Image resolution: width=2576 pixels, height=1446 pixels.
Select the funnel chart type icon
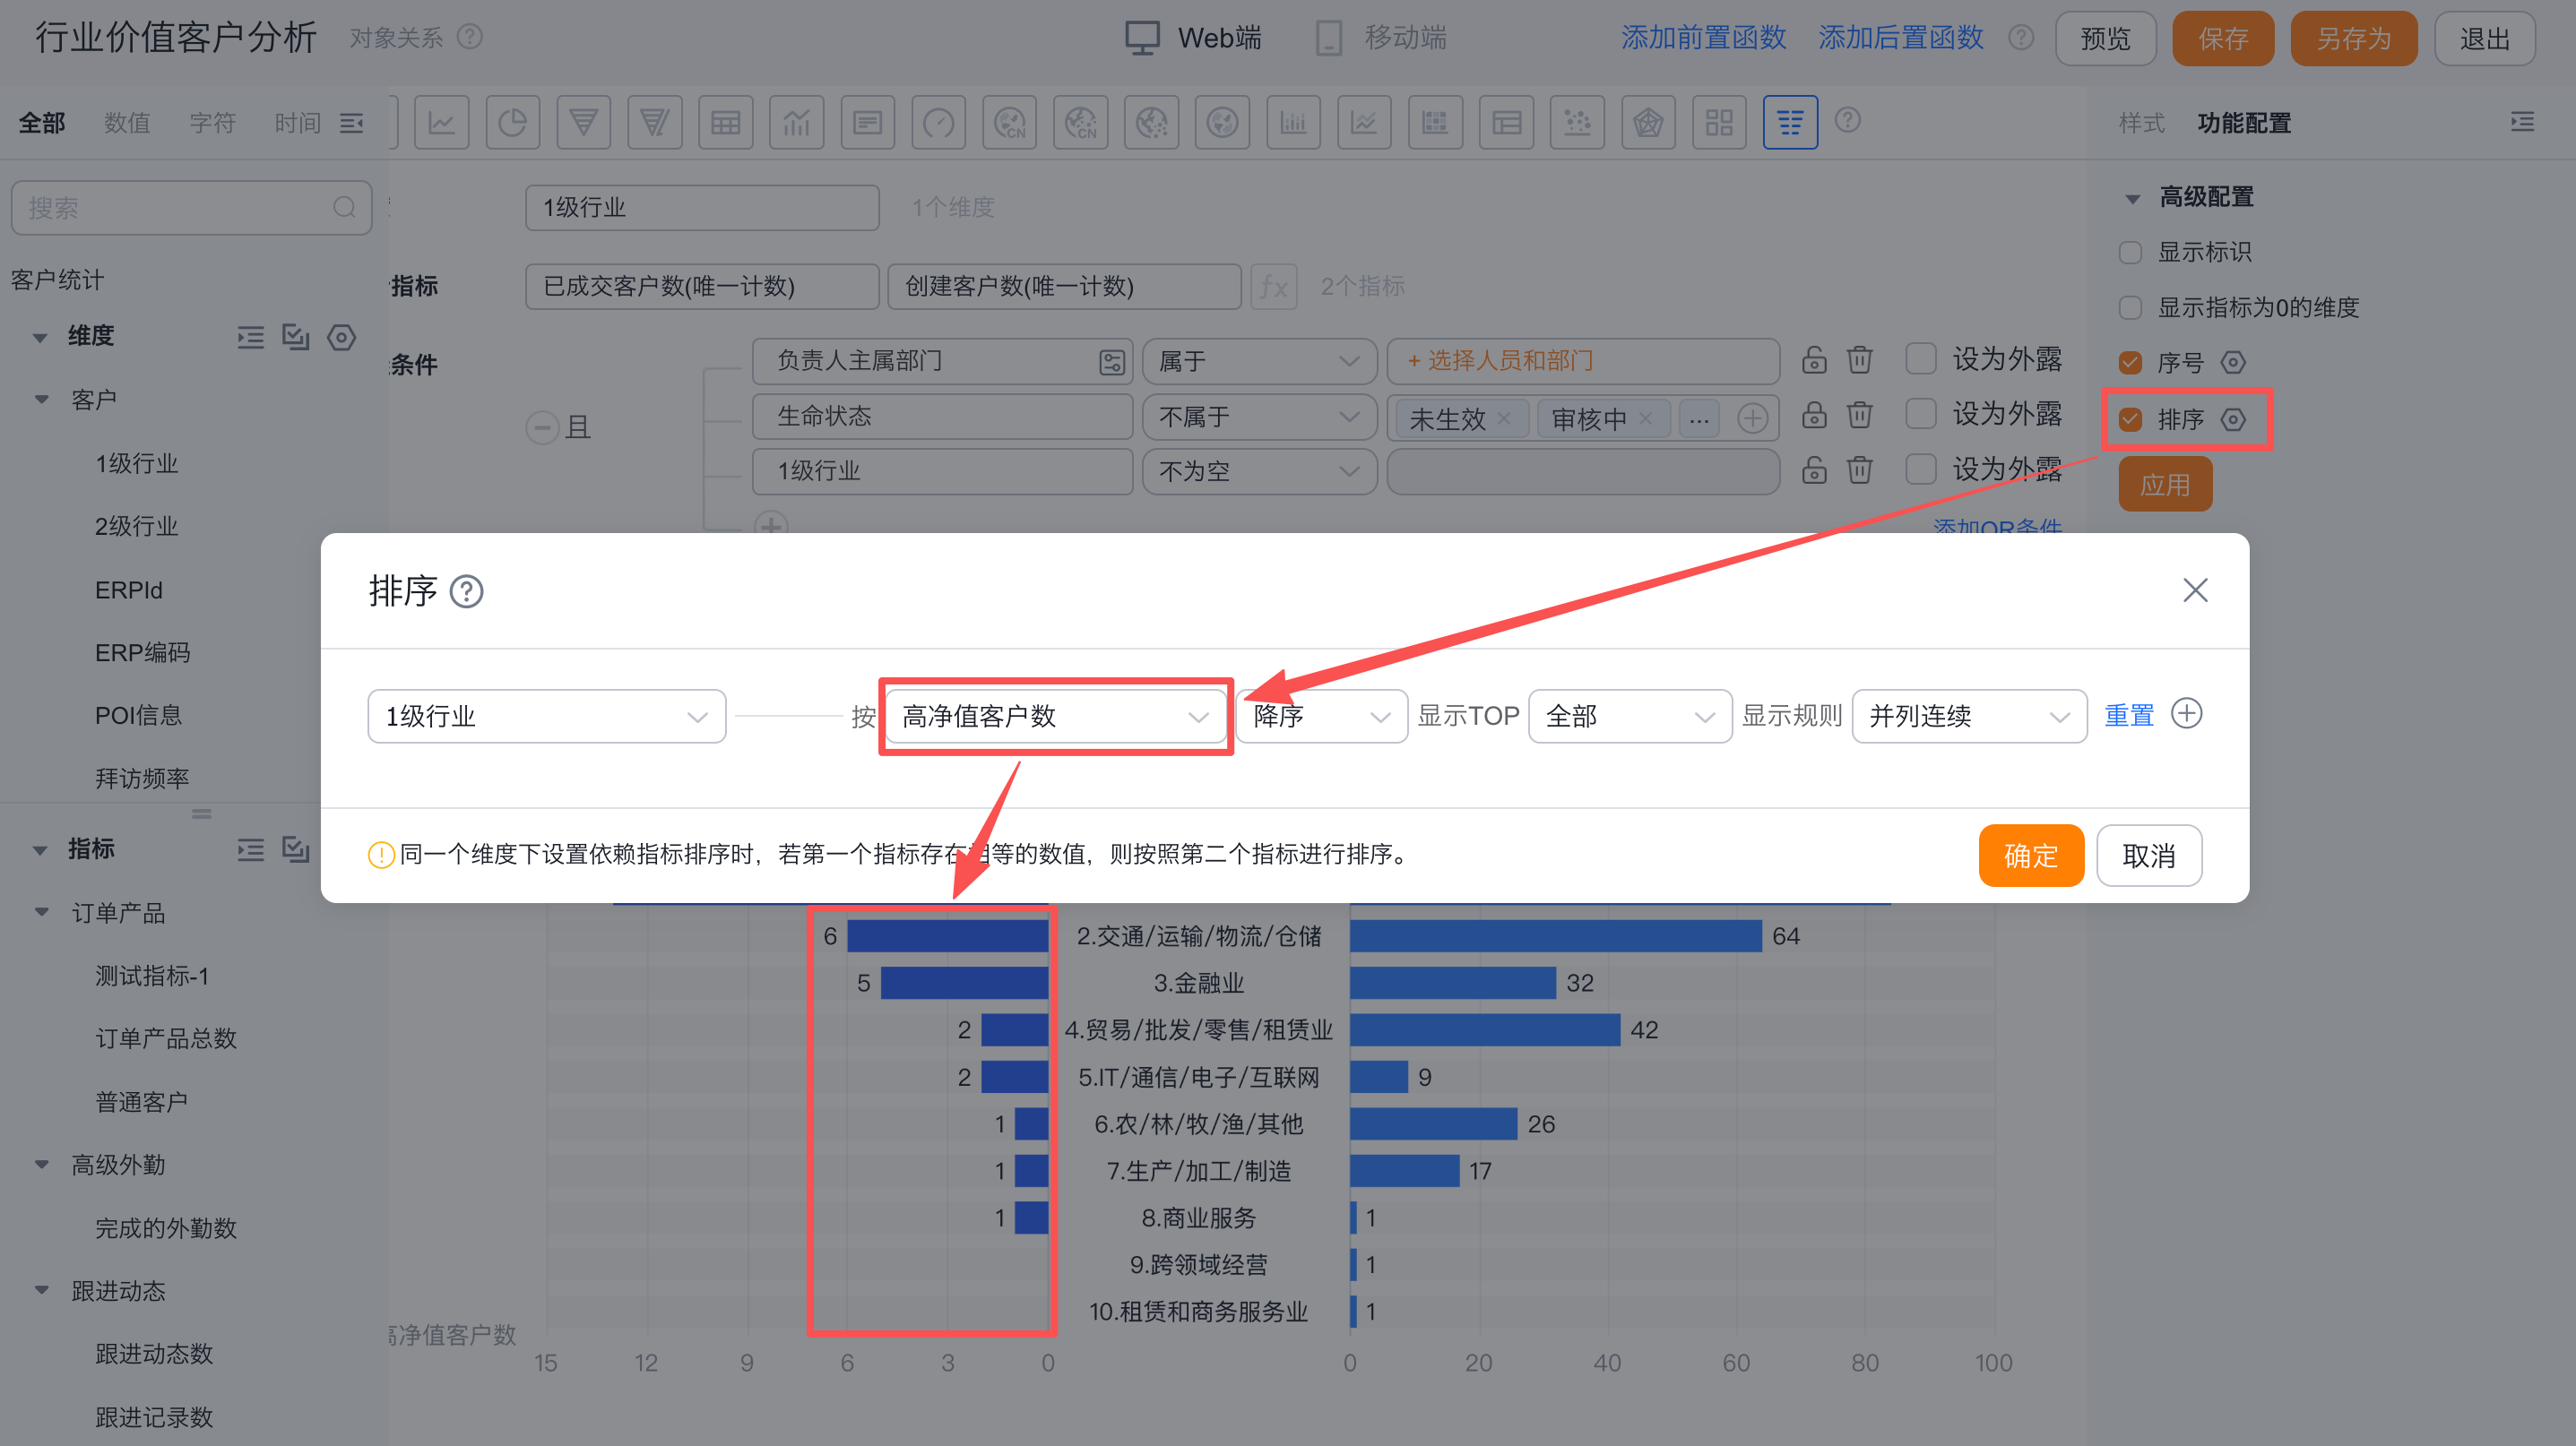point(583,123)
